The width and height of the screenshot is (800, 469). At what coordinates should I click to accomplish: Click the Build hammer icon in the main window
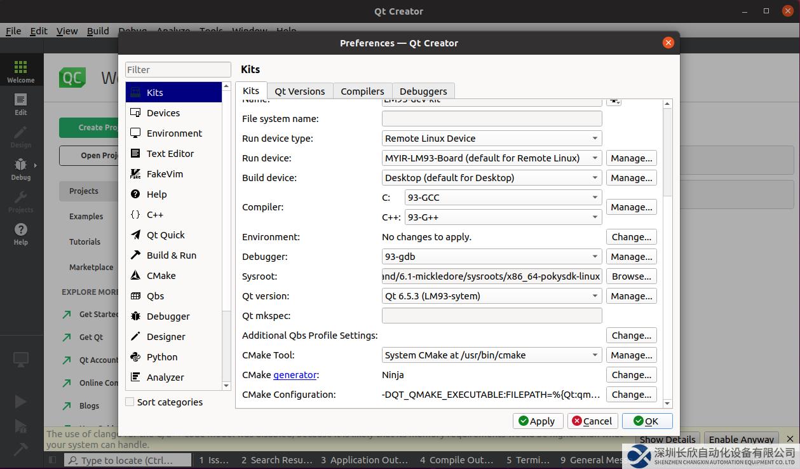20,449
